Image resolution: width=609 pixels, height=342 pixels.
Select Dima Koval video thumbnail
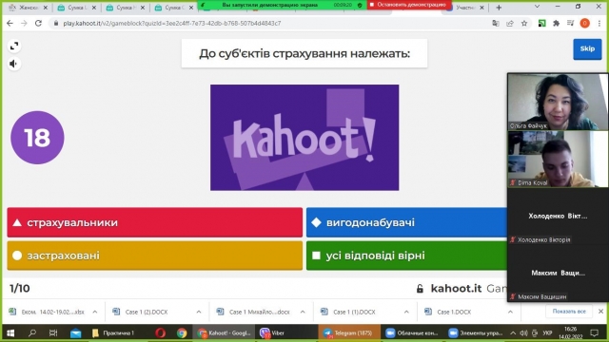(x=558, y=159)
